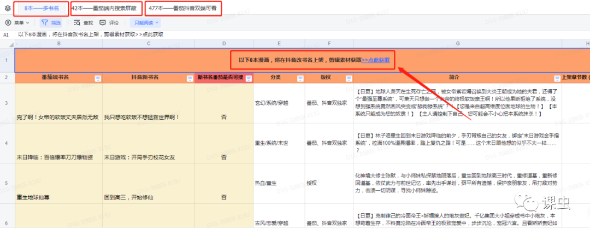Select row 3 header number

[7, 103]
